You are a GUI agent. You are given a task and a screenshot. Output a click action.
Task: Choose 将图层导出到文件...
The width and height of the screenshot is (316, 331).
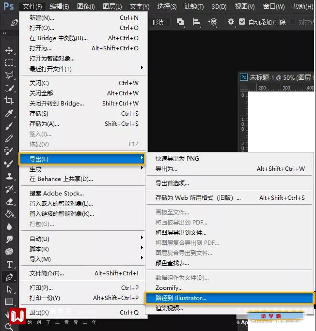(229, 232)
